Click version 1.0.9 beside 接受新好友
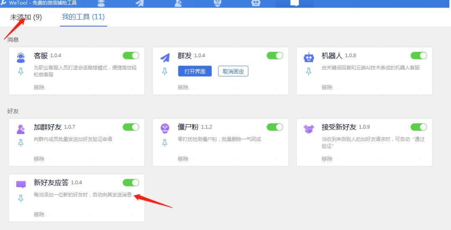Viewport: 451px width, 230px height. coord(365,127)
